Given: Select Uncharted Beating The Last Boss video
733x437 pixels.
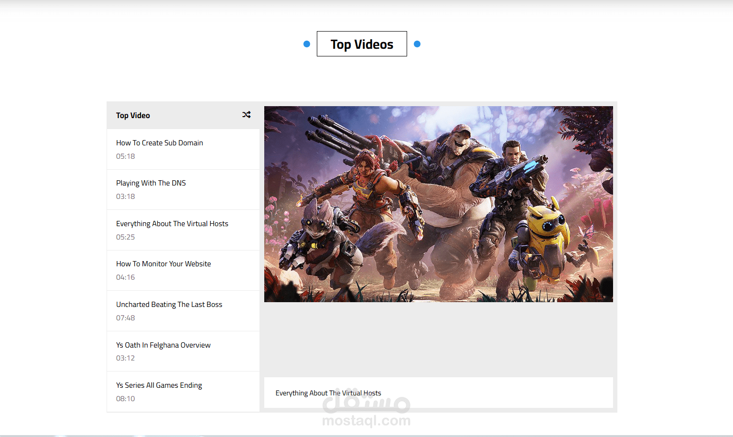Looking at the screenshot, I should pos(183,311).
